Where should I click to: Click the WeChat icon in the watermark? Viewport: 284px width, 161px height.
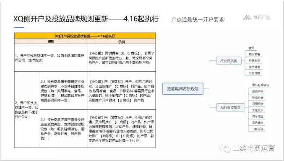225,148
